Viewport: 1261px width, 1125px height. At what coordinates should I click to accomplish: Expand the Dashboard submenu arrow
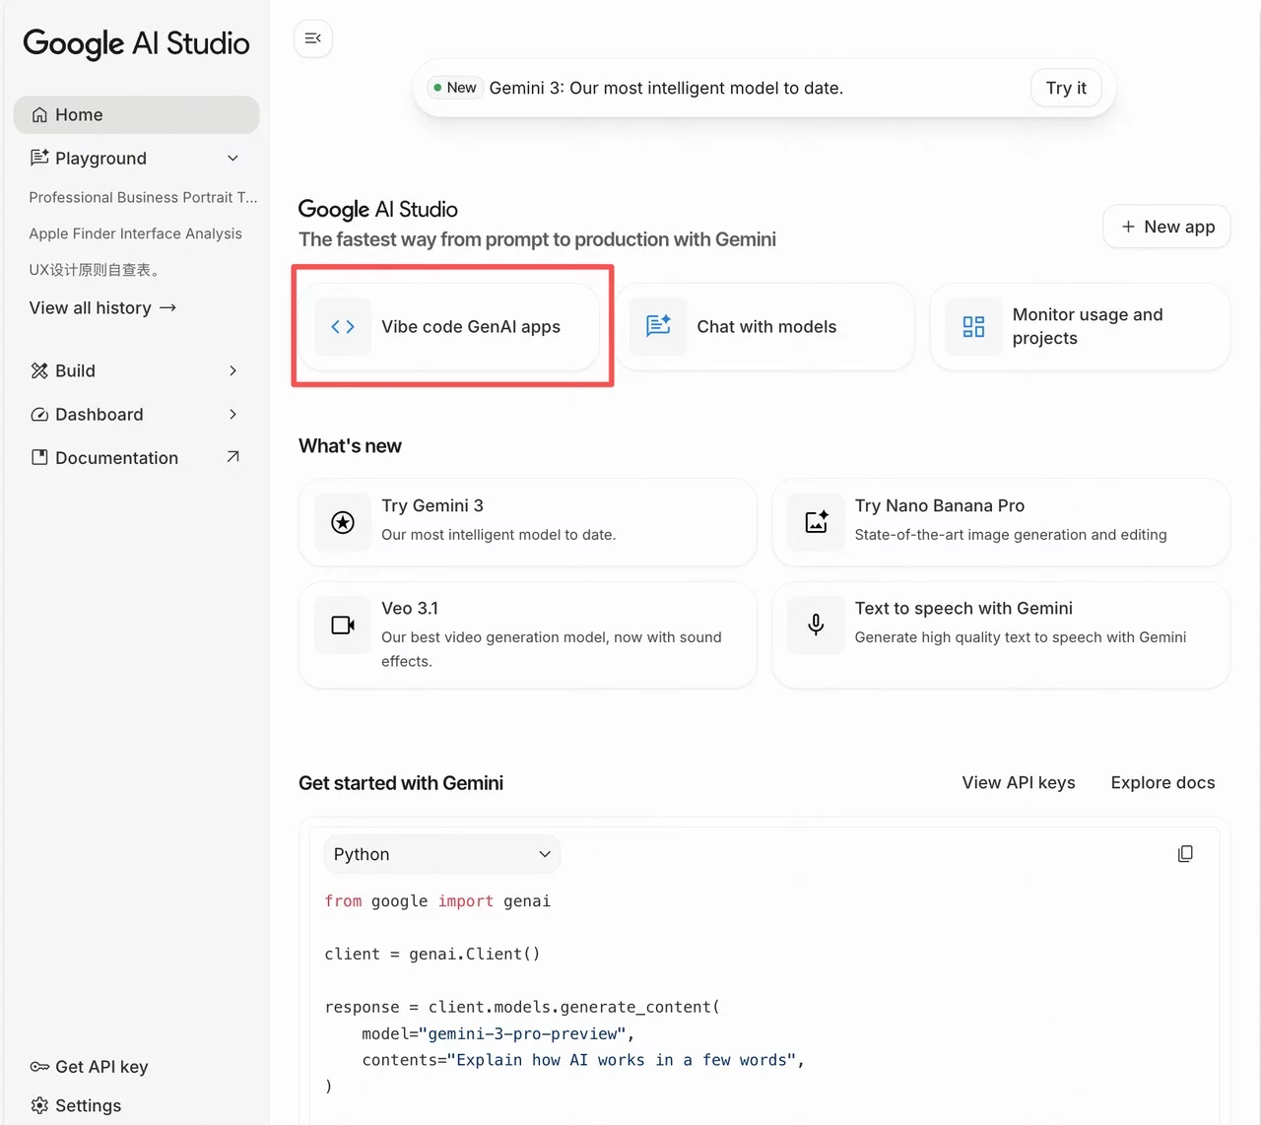[232, 415]
